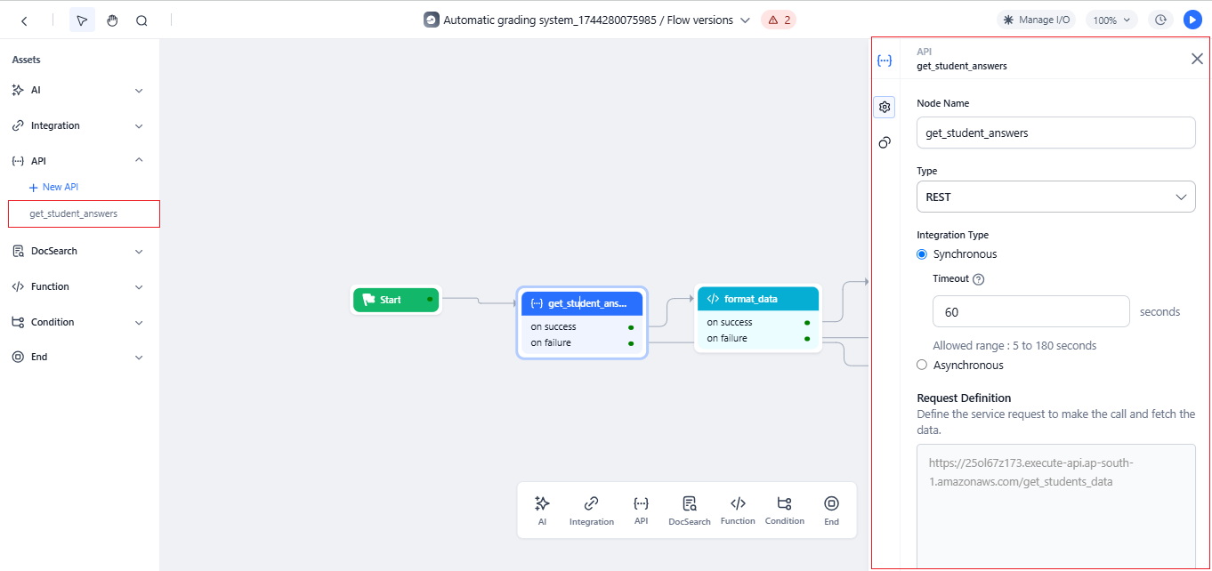Click the Manage I/O button

[1037, 20]
